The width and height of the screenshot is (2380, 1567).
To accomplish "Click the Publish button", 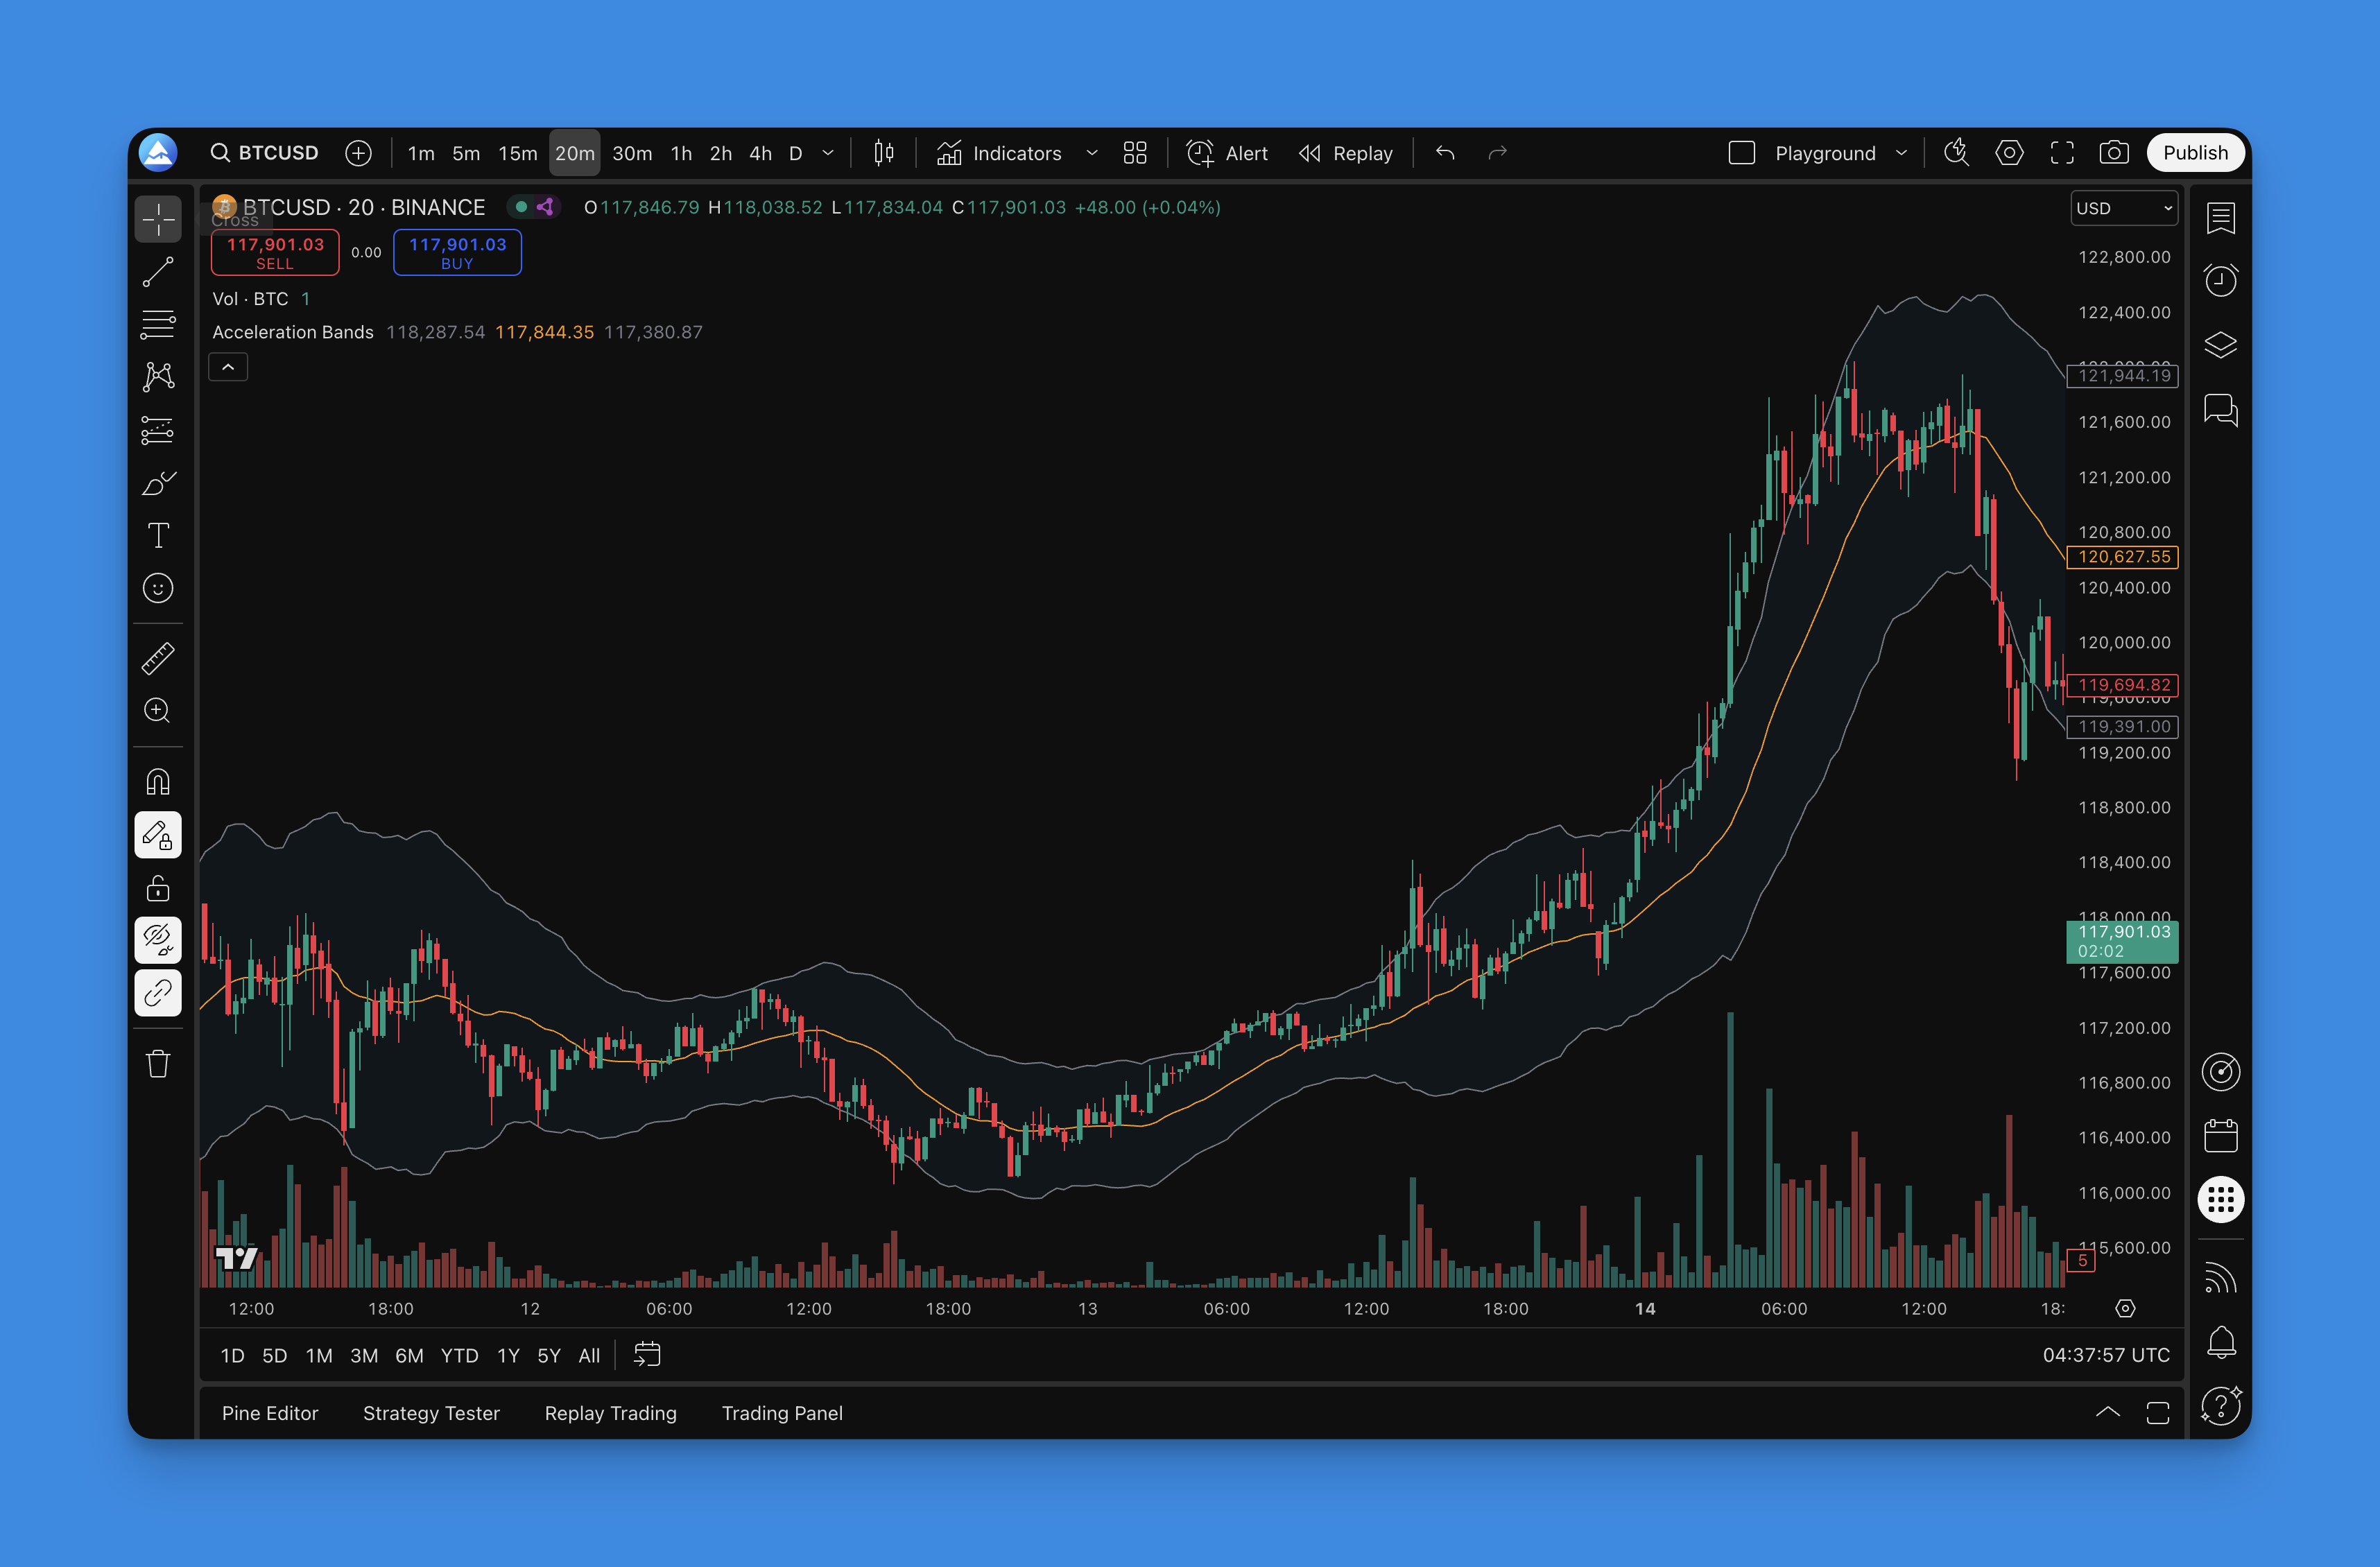I will click(2195, 153).
